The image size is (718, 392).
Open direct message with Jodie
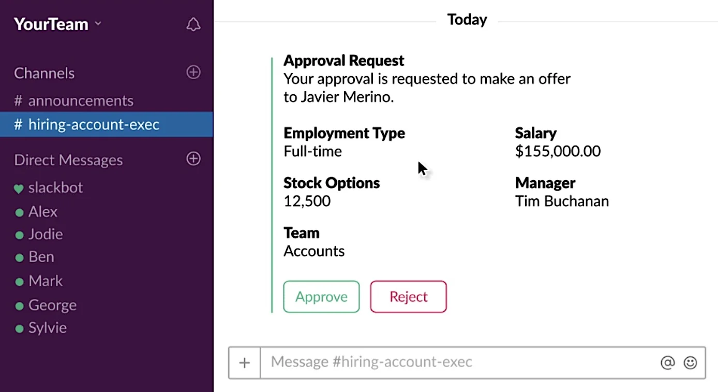coord(46,235)
